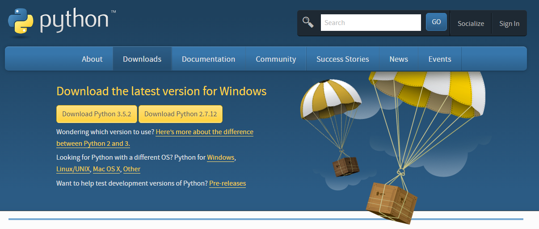Open the Sign In menu
This screenshot has height=229, width=539.
(x=509, y=23)
